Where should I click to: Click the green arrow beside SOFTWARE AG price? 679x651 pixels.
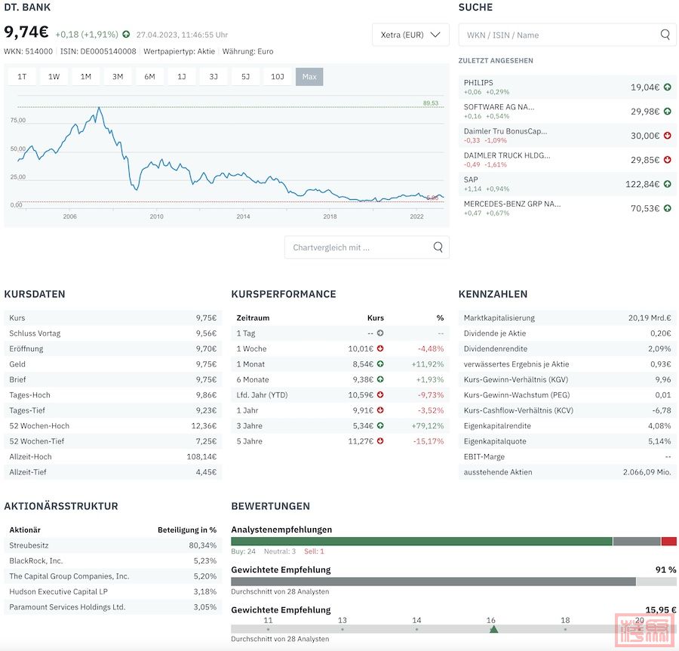(x=668, y=111)
